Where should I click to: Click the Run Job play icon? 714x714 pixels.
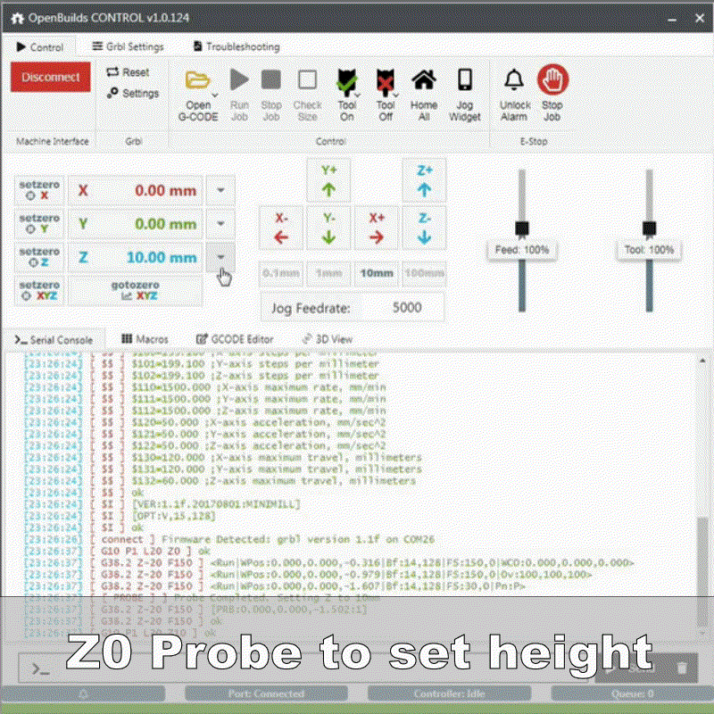click(239, 80)
